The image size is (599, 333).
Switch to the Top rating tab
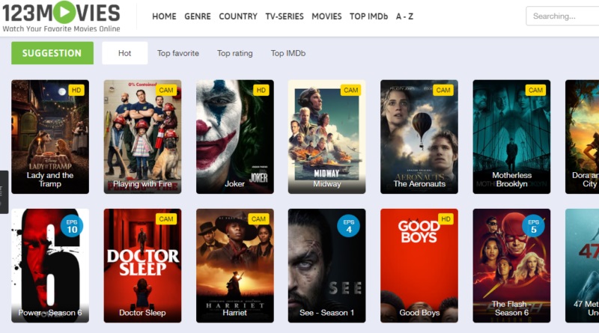coord(235,53)
